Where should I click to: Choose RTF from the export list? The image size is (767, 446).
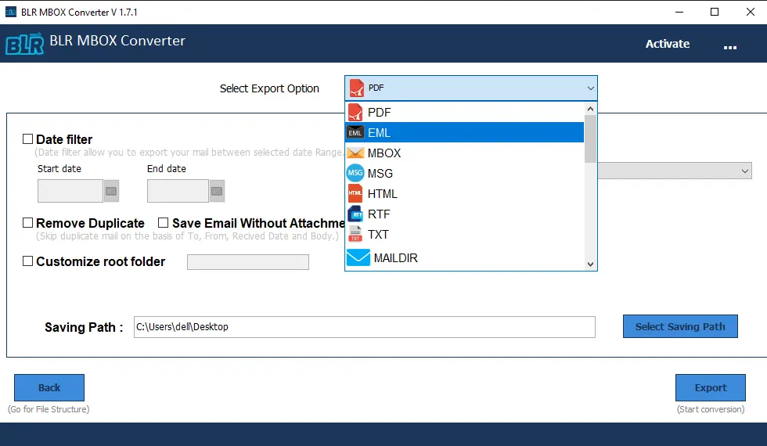click(x=465, y=214)
